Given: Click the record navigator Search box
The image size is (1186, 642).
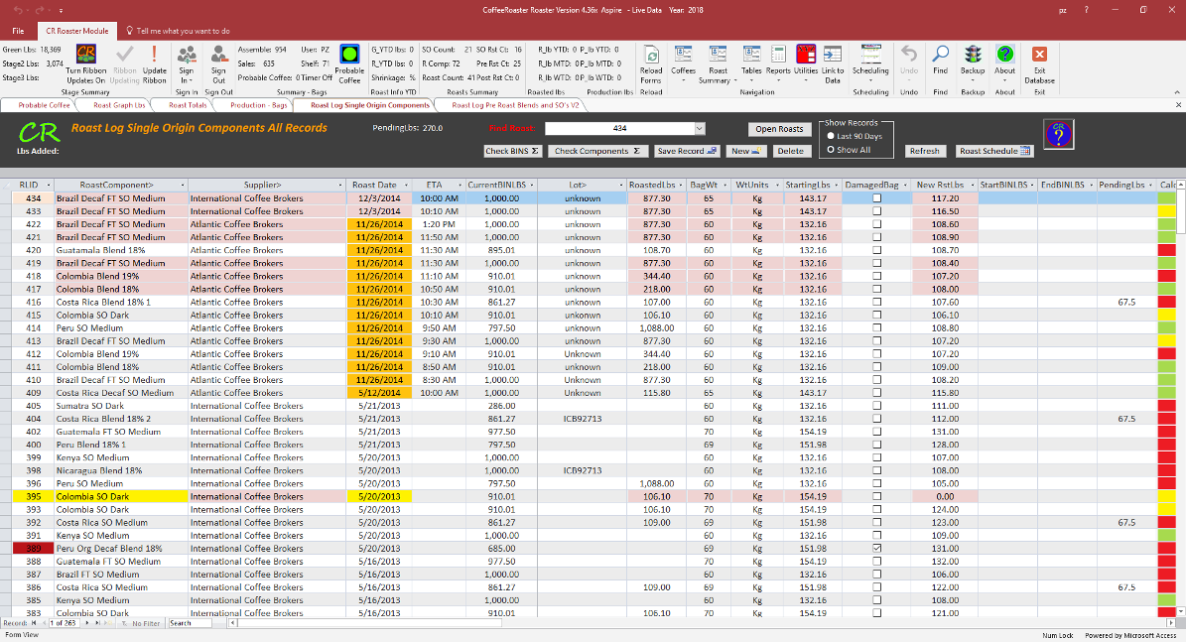Looking at the screenshot, I should click(x=190, y=623).
